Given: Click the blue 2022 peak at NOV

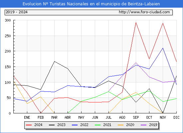Looking at the screenshot, I should point(163,48).
